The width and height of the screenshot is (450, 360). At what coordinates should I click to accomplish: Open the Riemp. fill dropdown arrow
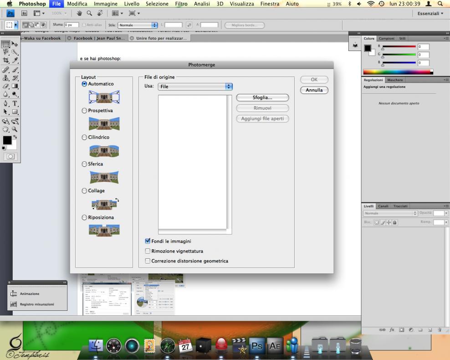446,222
